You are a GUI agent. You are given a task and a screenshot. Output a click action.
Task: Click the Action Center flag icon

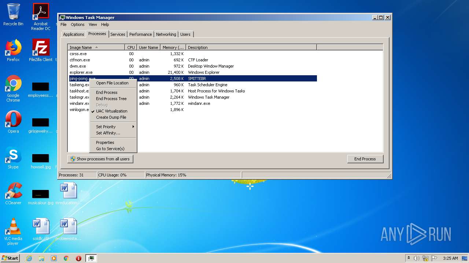click(434, 258)
